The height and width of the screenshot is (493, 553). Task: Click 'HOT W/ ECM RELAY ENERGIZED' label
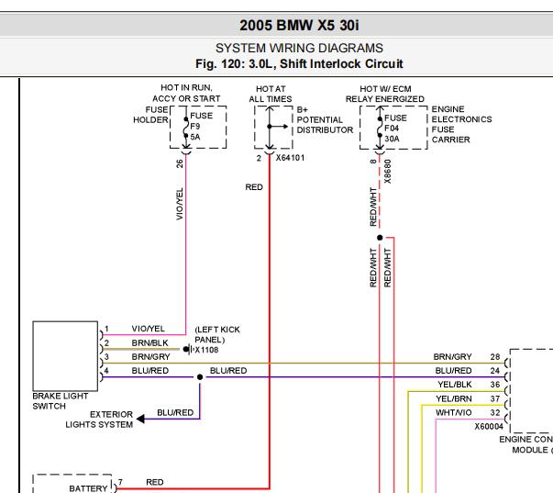pyautogui.click(x=385, y=94)
